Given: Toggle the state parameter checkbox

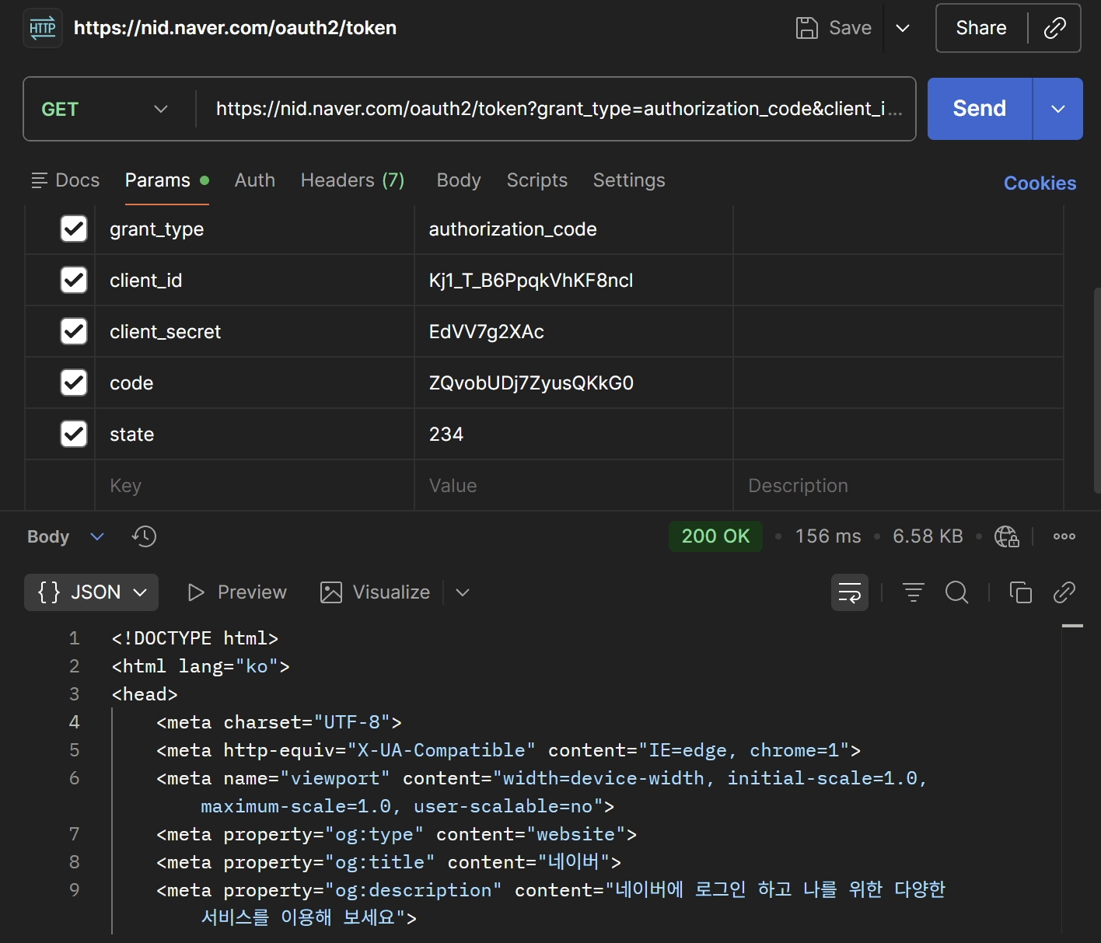Looking at the screenshot, I should 74,434.
